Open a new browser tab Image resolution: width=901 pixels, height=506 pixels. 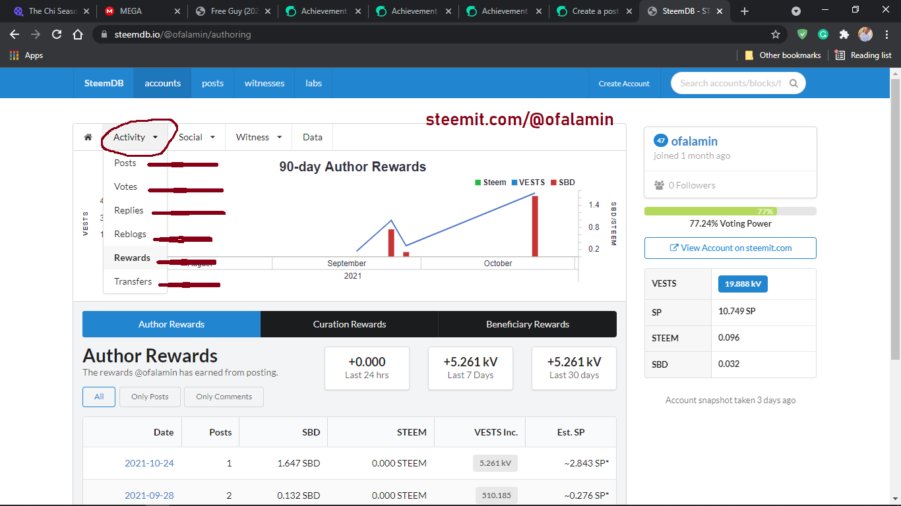tap(745, 11)
